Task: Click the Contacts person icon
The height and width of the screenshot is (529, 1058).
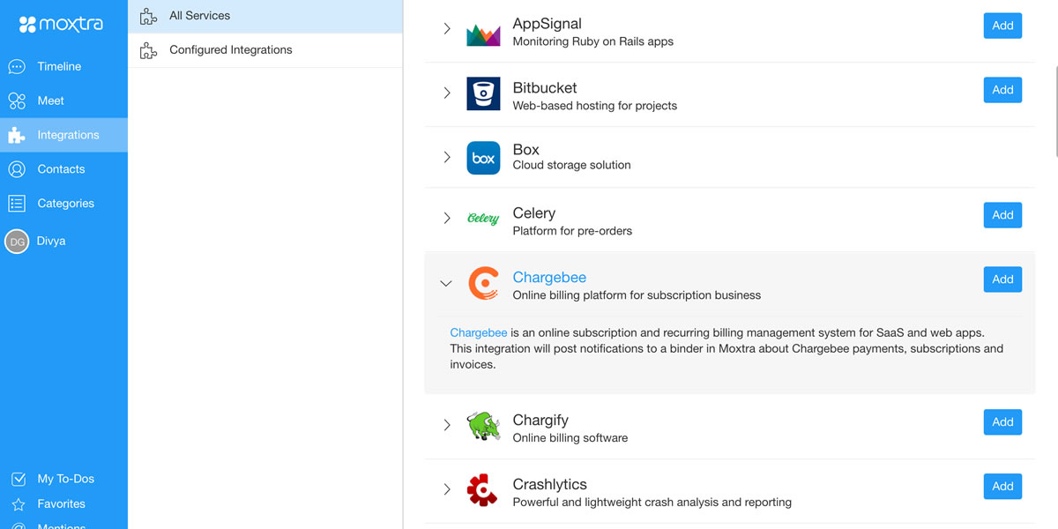Action: pyautogui.click(x=17, y=169)
